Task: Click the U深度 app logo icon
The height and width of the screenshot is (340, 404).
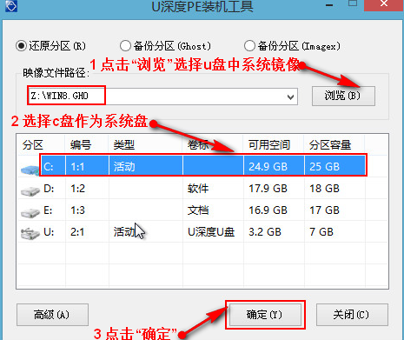Action: (11, 5)
